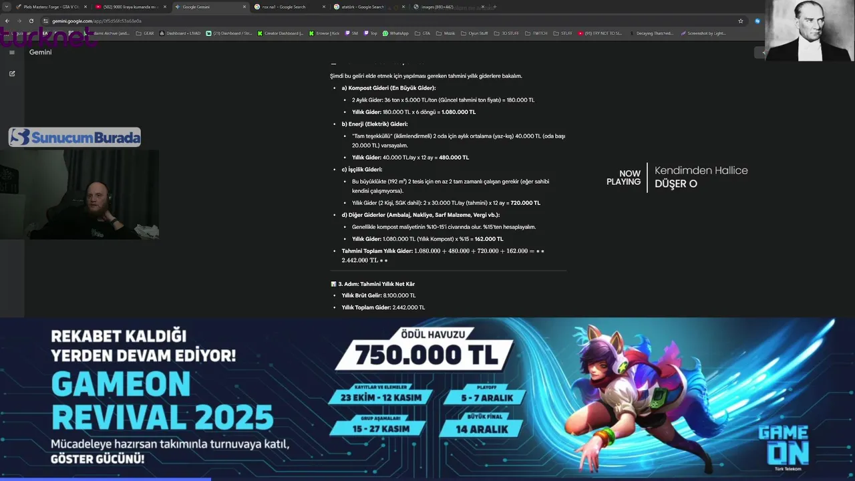Open the WhatsApp bookmark
The height and width of the screenshot is (481, 855).
coord(395,33)
